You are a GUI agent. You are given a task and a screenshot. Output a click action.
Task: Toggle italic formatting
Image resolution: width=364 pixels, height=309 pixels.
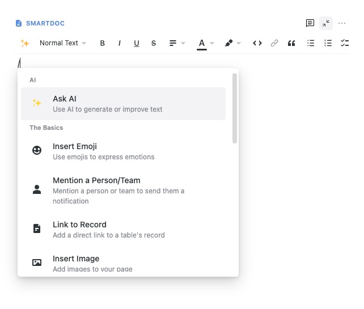click(x=119, y=43)
